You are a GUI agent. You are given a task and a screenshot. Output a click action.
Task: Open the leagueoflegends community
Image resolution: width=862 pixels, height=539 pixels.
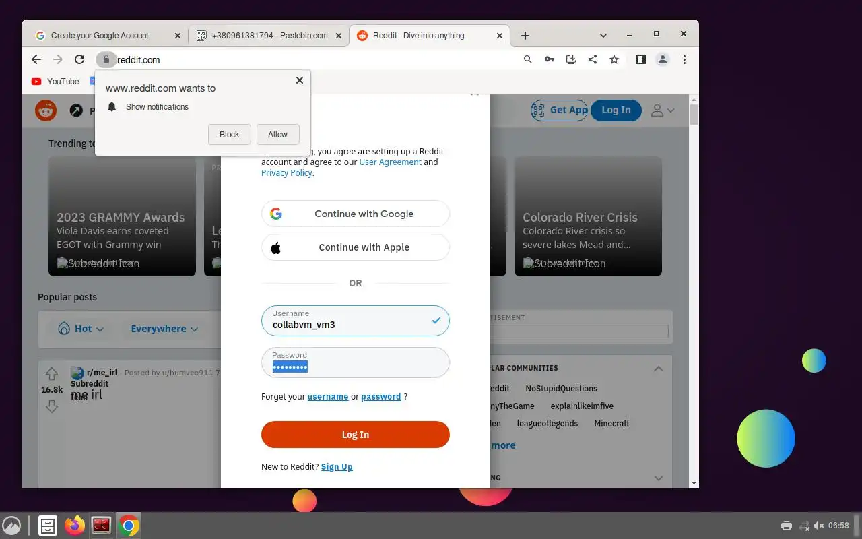point(547,424)
